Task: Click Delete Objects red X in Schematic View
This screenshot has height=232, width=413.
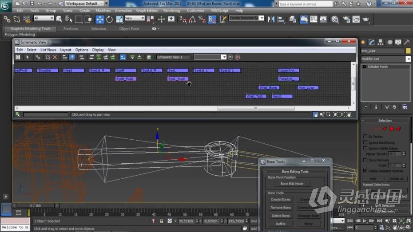Action: coord(55,57)
